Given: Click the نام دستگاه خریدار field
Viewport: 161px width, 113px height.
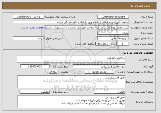Looking at the screenshot, I should click(71, 22).
